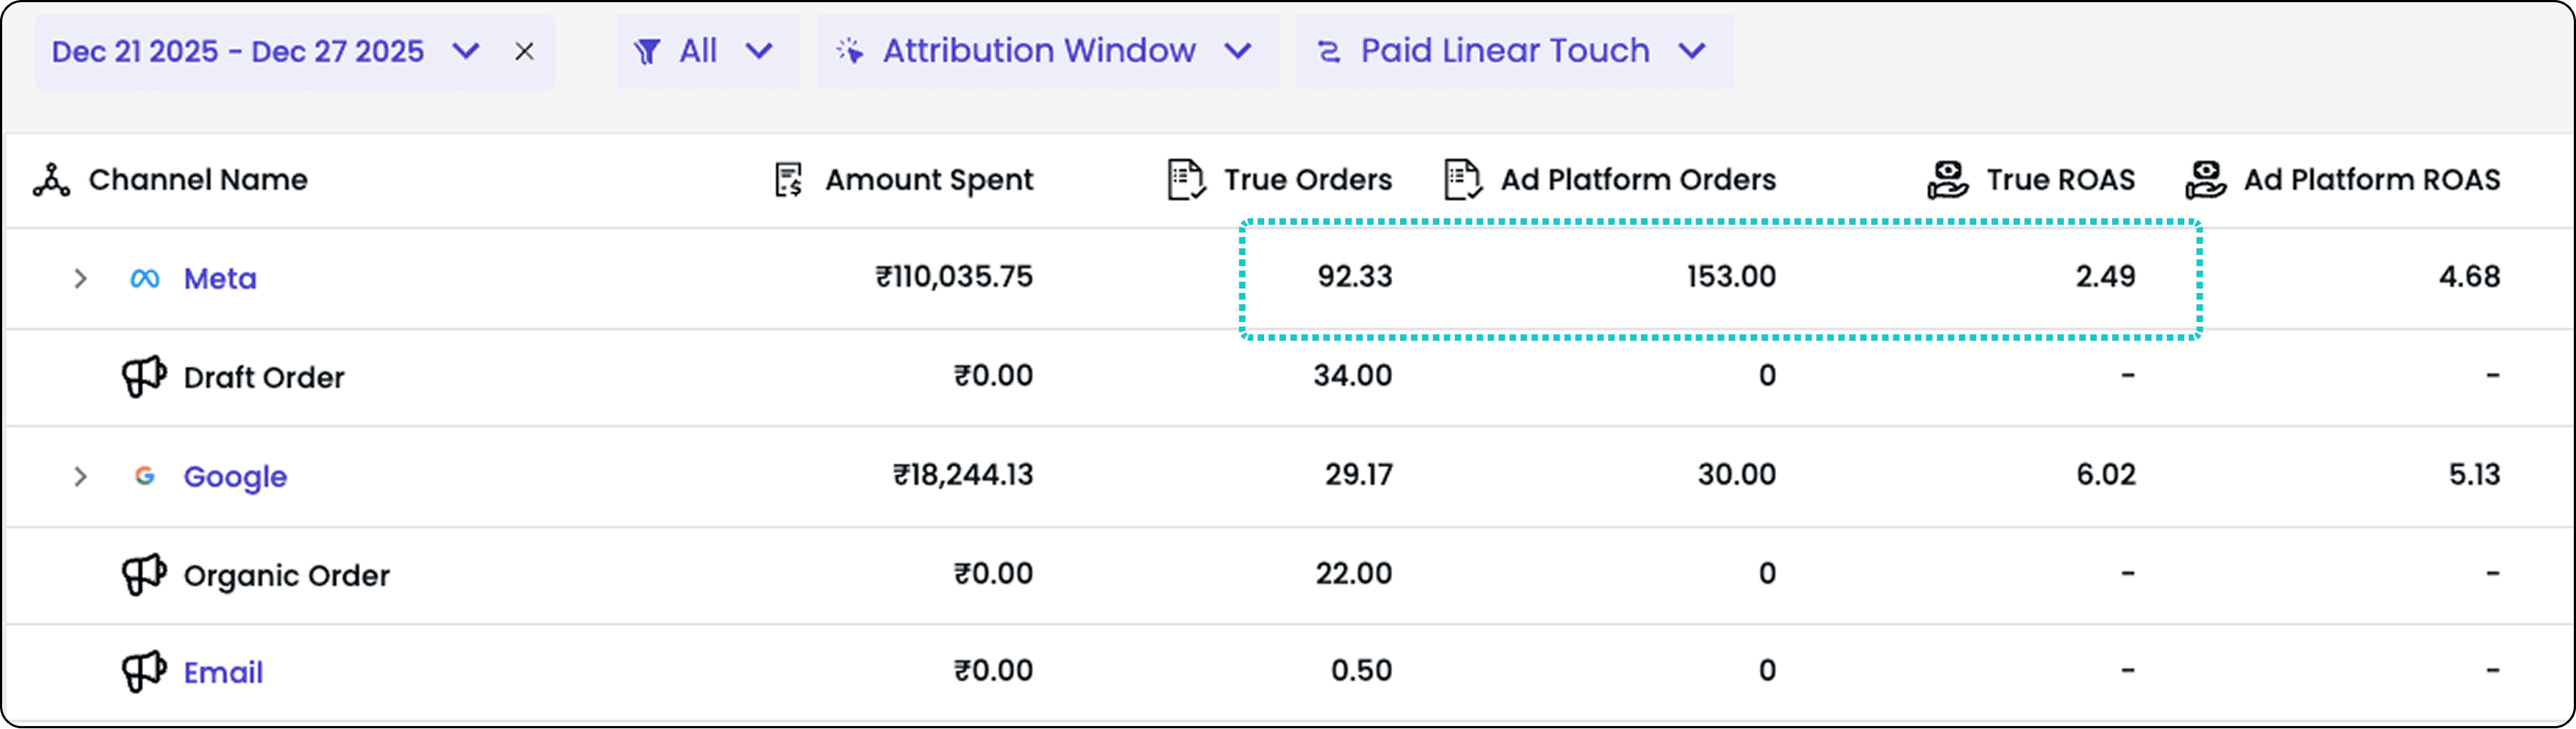Click the funnel filter icon
2576x729 pixels.
click(647, 51)
